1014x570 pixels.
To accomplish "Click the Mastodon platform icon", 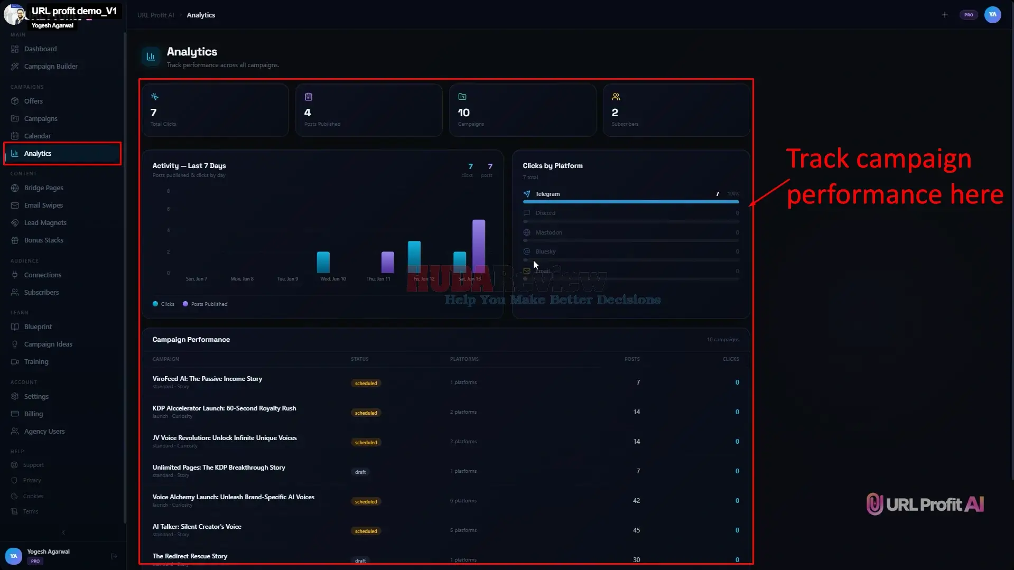I will click(527, 232).
